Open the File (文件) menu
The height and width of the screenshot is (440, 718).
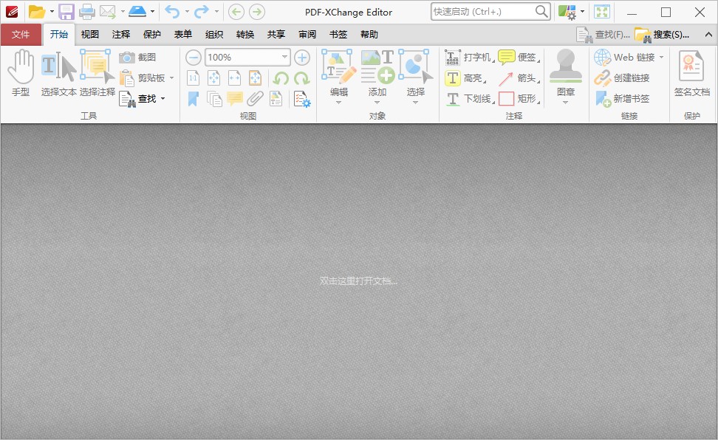coord(21,35)
